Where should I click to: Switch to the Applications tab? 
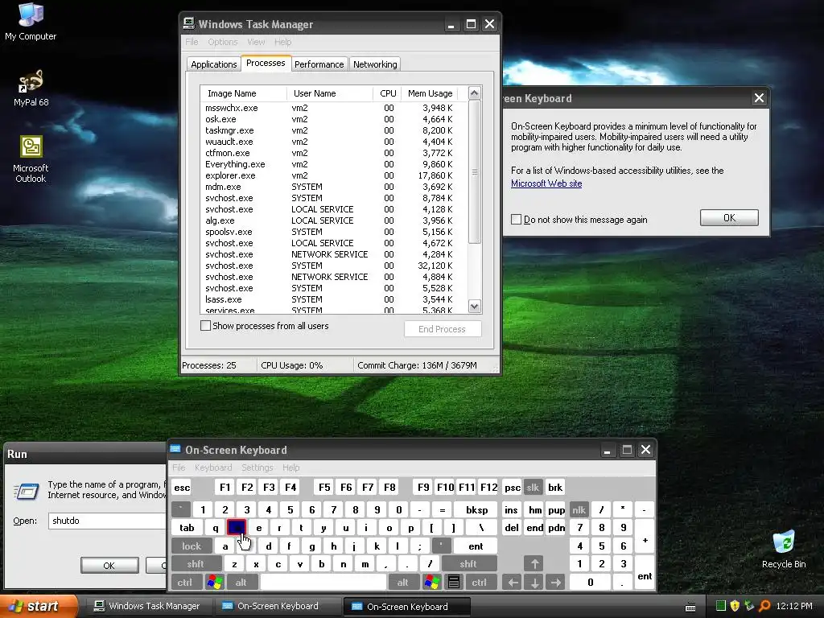[x=213, y=64]
